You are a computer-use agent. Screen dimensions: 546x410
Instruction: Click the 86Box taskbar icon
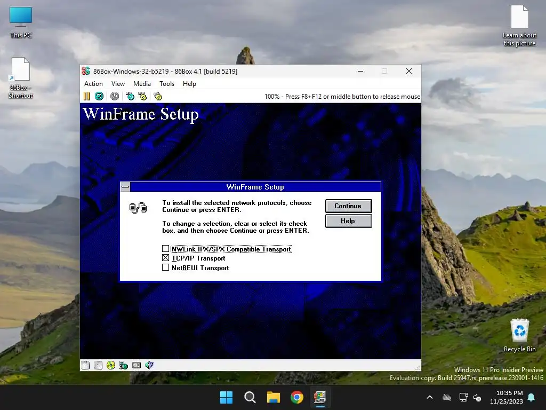320,397
